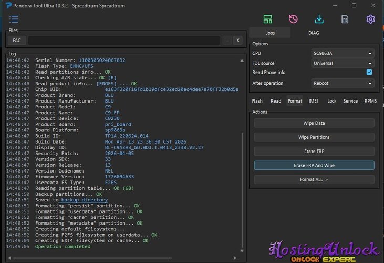Open the hamburger menu icon
Viewport: 384px width, 263px height.
(x=14, y=19)
